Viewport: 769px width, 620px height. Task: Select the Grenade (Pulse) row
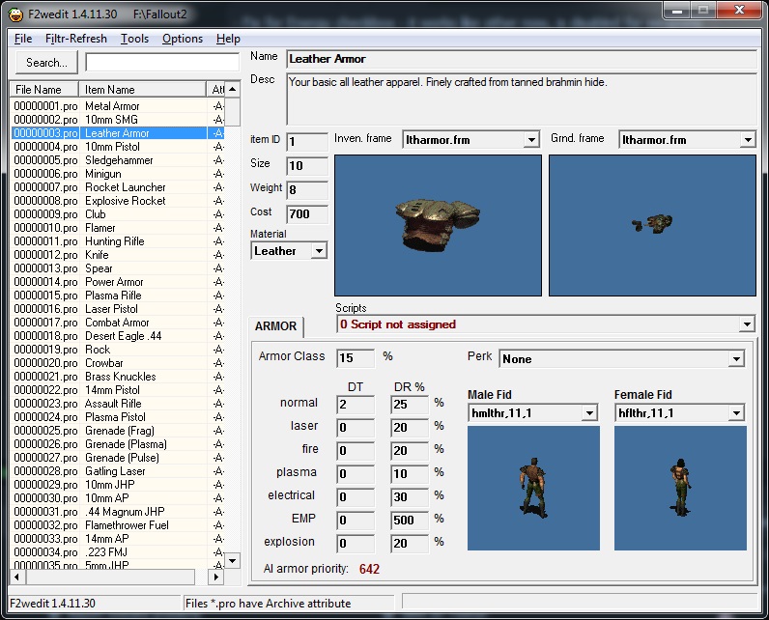pos(118,458)
